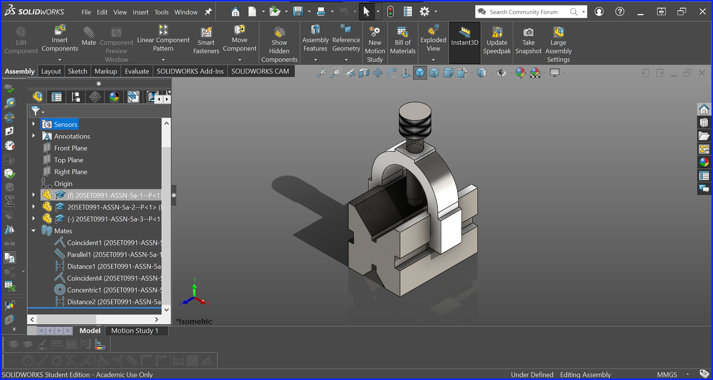The height and width of the screenshot is (380, 713).
Task: Switch to Motion Study 1 tab
Action: [134, 331]
